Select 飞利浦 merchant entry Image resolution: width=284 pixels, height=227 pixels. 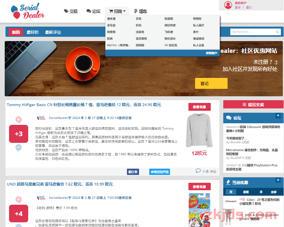(168, 32)
